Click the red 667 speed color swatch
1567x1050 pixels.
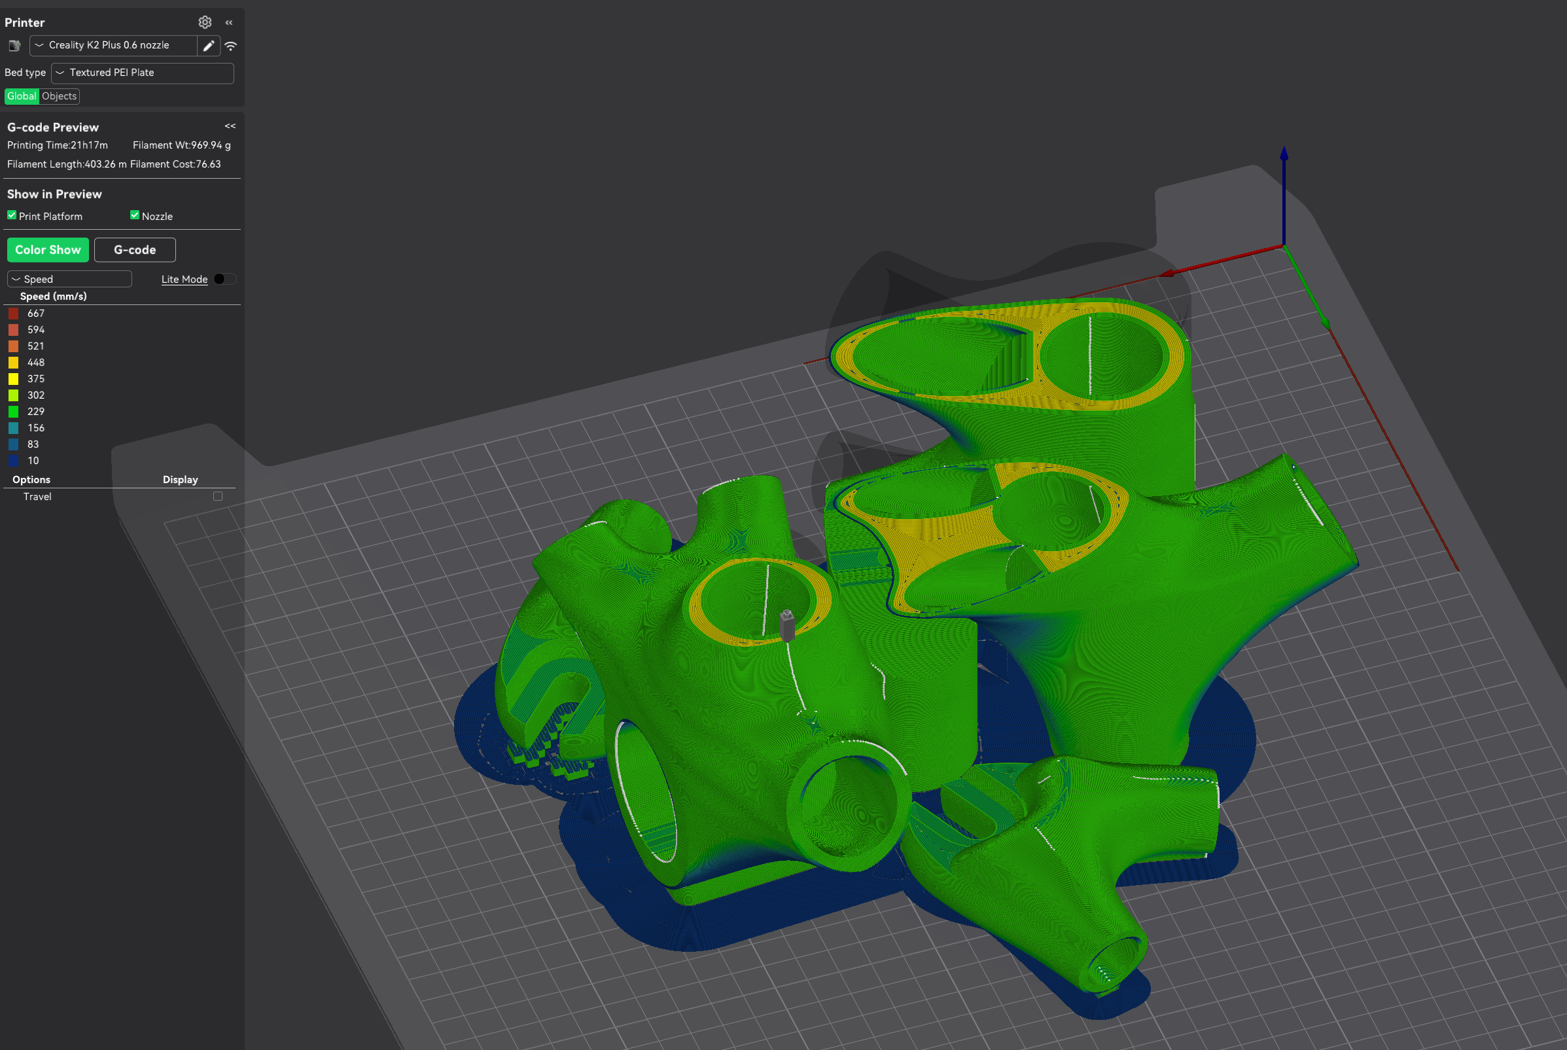(x=14, y=313)
